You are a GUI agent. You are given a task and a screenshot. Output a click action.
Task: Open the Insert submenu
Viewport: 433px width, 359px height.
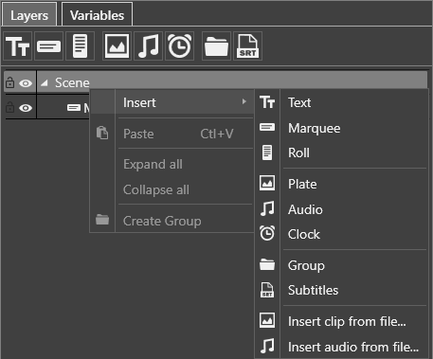(x=171, y=102)
